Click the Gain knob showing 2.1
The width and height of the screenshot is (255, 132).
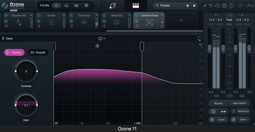point(26,105)
